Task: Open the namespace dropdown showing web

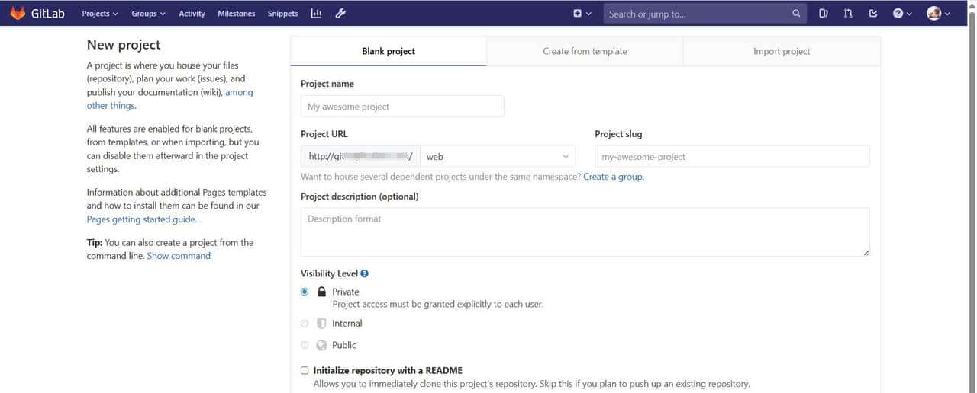Action: [498, 156]
